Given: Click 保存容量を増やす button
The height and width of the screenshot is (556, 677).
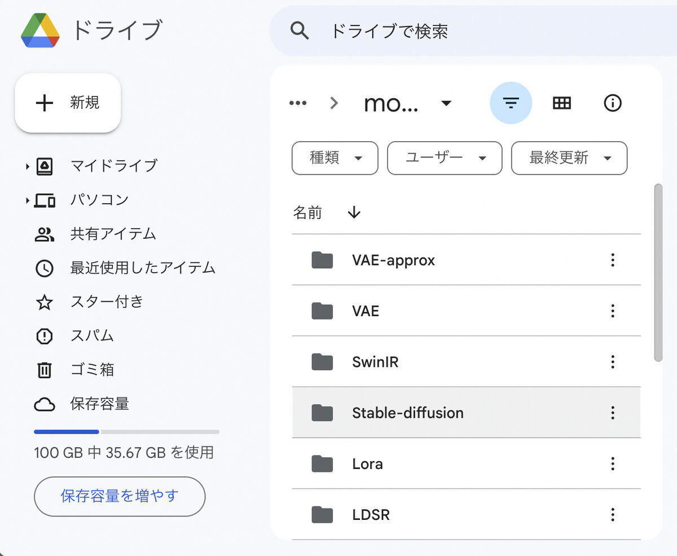Looking at the screenshot, I should 120,496.
